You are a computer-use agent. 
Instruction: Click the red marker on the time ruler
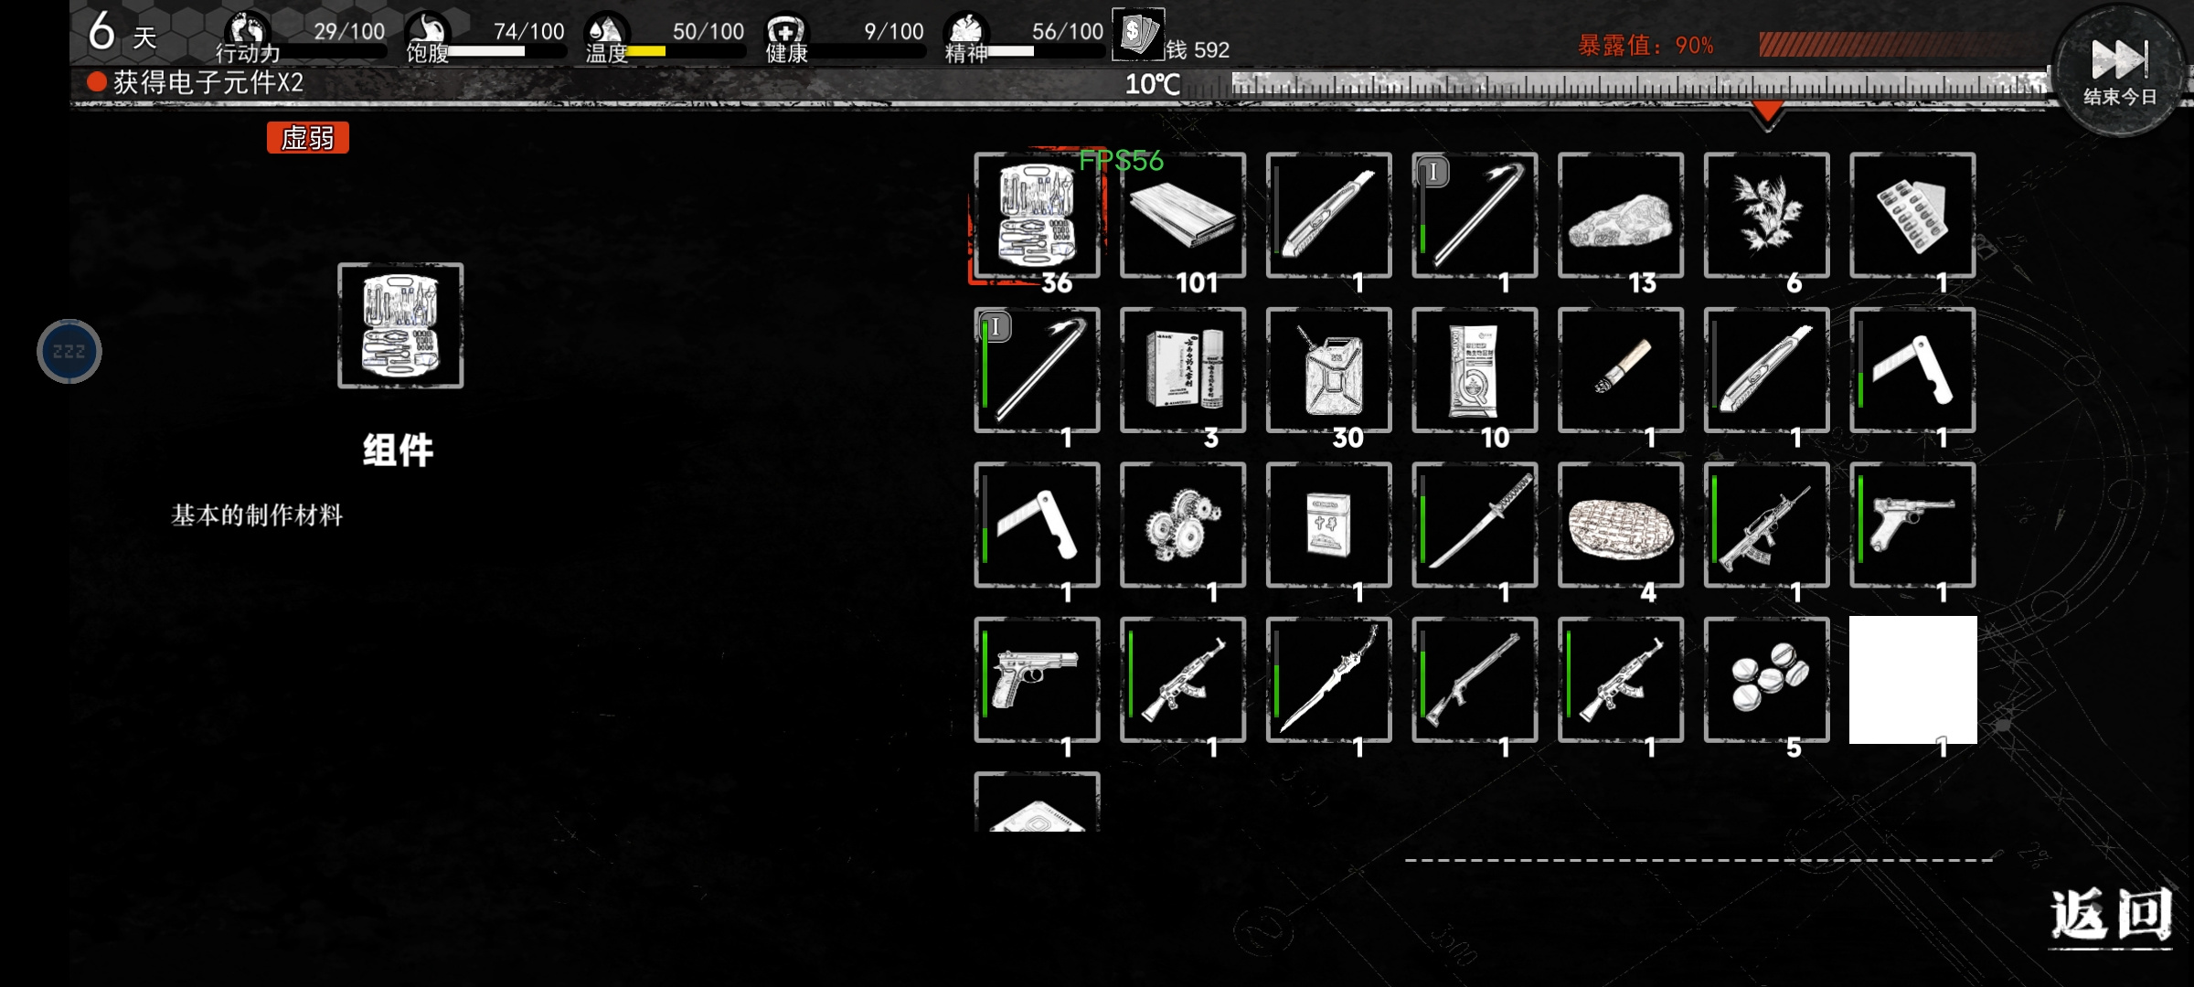coord(1768,113)
